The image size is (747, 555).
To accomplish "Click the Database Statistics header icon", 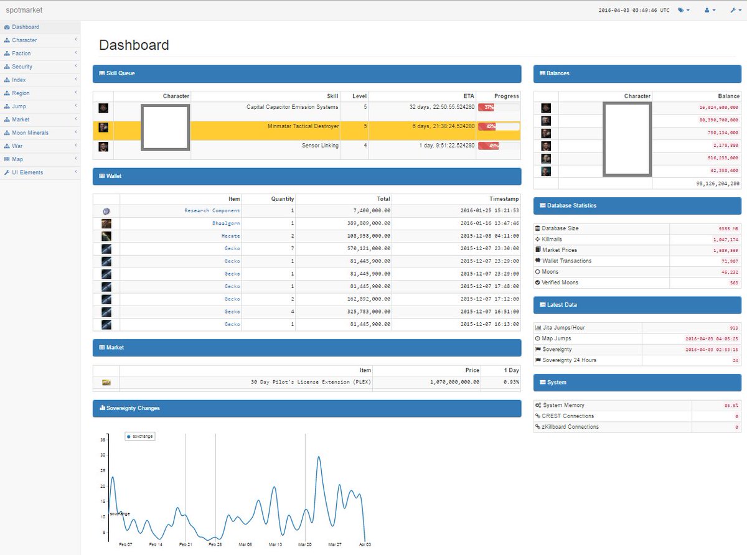I will [x=543, y=205].
